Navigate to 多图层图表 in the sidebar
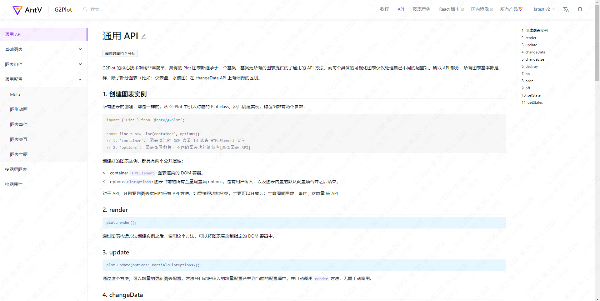Screen dimensions: 600x301 point(16,169)
